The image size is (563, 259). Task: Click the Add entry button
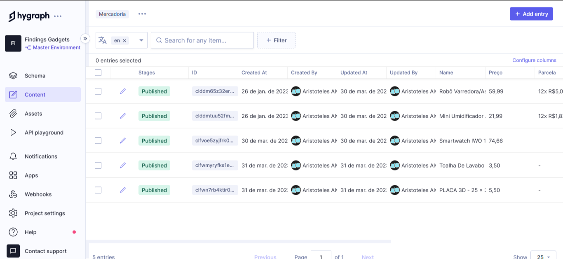[x=531, y=14]
